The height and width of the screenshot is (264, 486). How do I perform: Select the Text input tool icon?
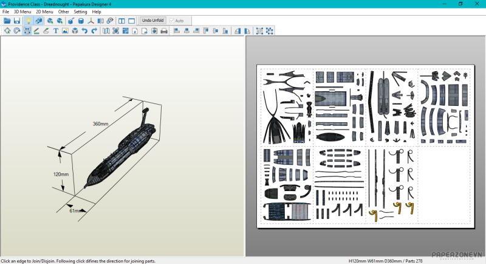pos(56,30)
